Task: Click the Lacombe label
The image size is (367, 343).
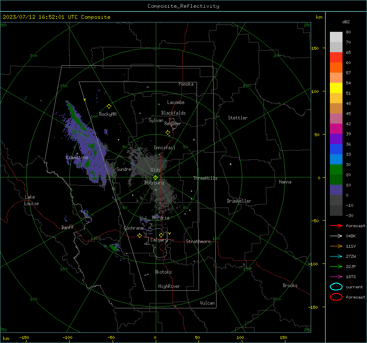Action: click(x=176, y=102)
